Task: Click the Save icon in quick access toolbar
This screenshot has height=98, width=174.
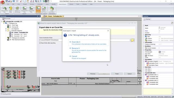Action: [x=9, y=1]
